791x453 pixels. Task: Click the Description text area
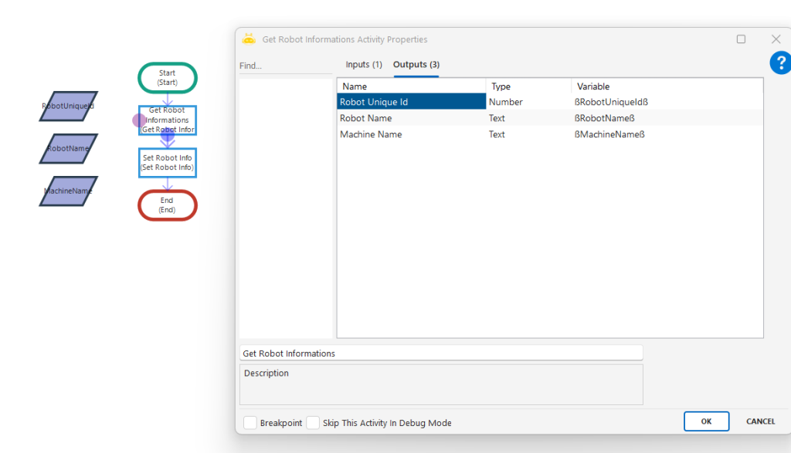[x=441, y=384]
